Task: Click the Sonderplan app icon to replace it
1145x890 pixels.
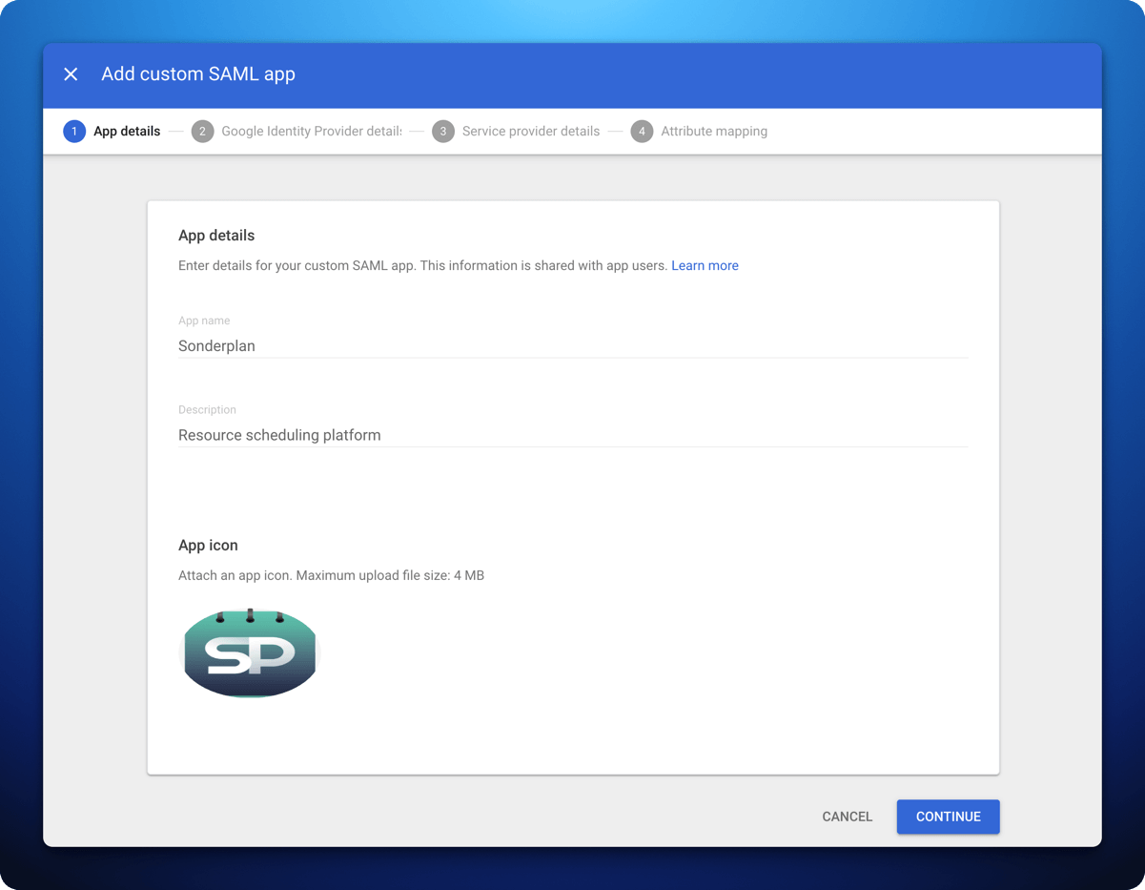Action: tap(249, 653)
